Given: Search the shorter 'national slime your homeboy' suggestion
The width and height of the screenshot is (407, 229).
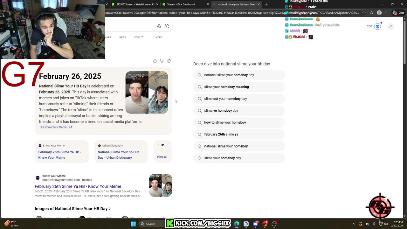Looking at the screenshot, I should [239, 146].
